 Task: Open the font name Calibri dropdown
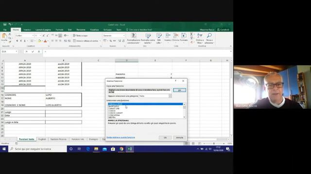(33, 35)
